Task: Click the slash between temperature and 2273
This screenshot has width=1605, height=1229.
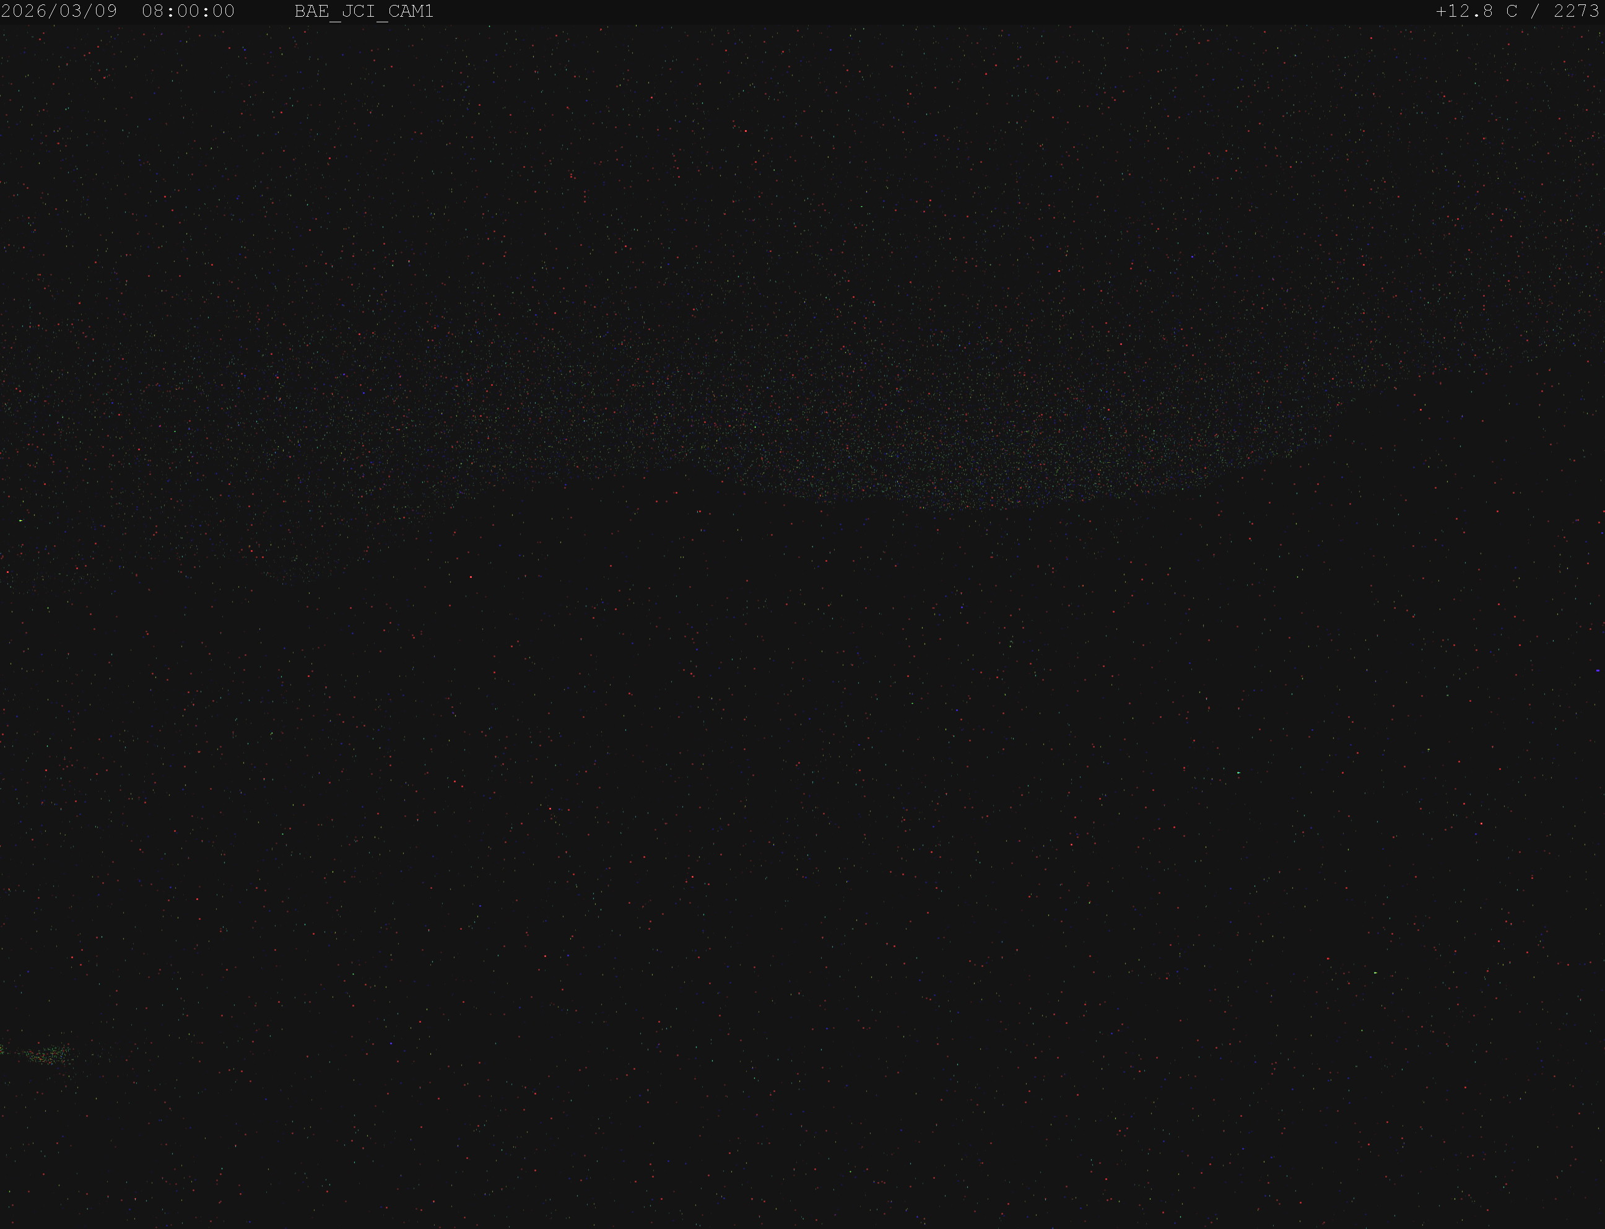Action: 1536,12
